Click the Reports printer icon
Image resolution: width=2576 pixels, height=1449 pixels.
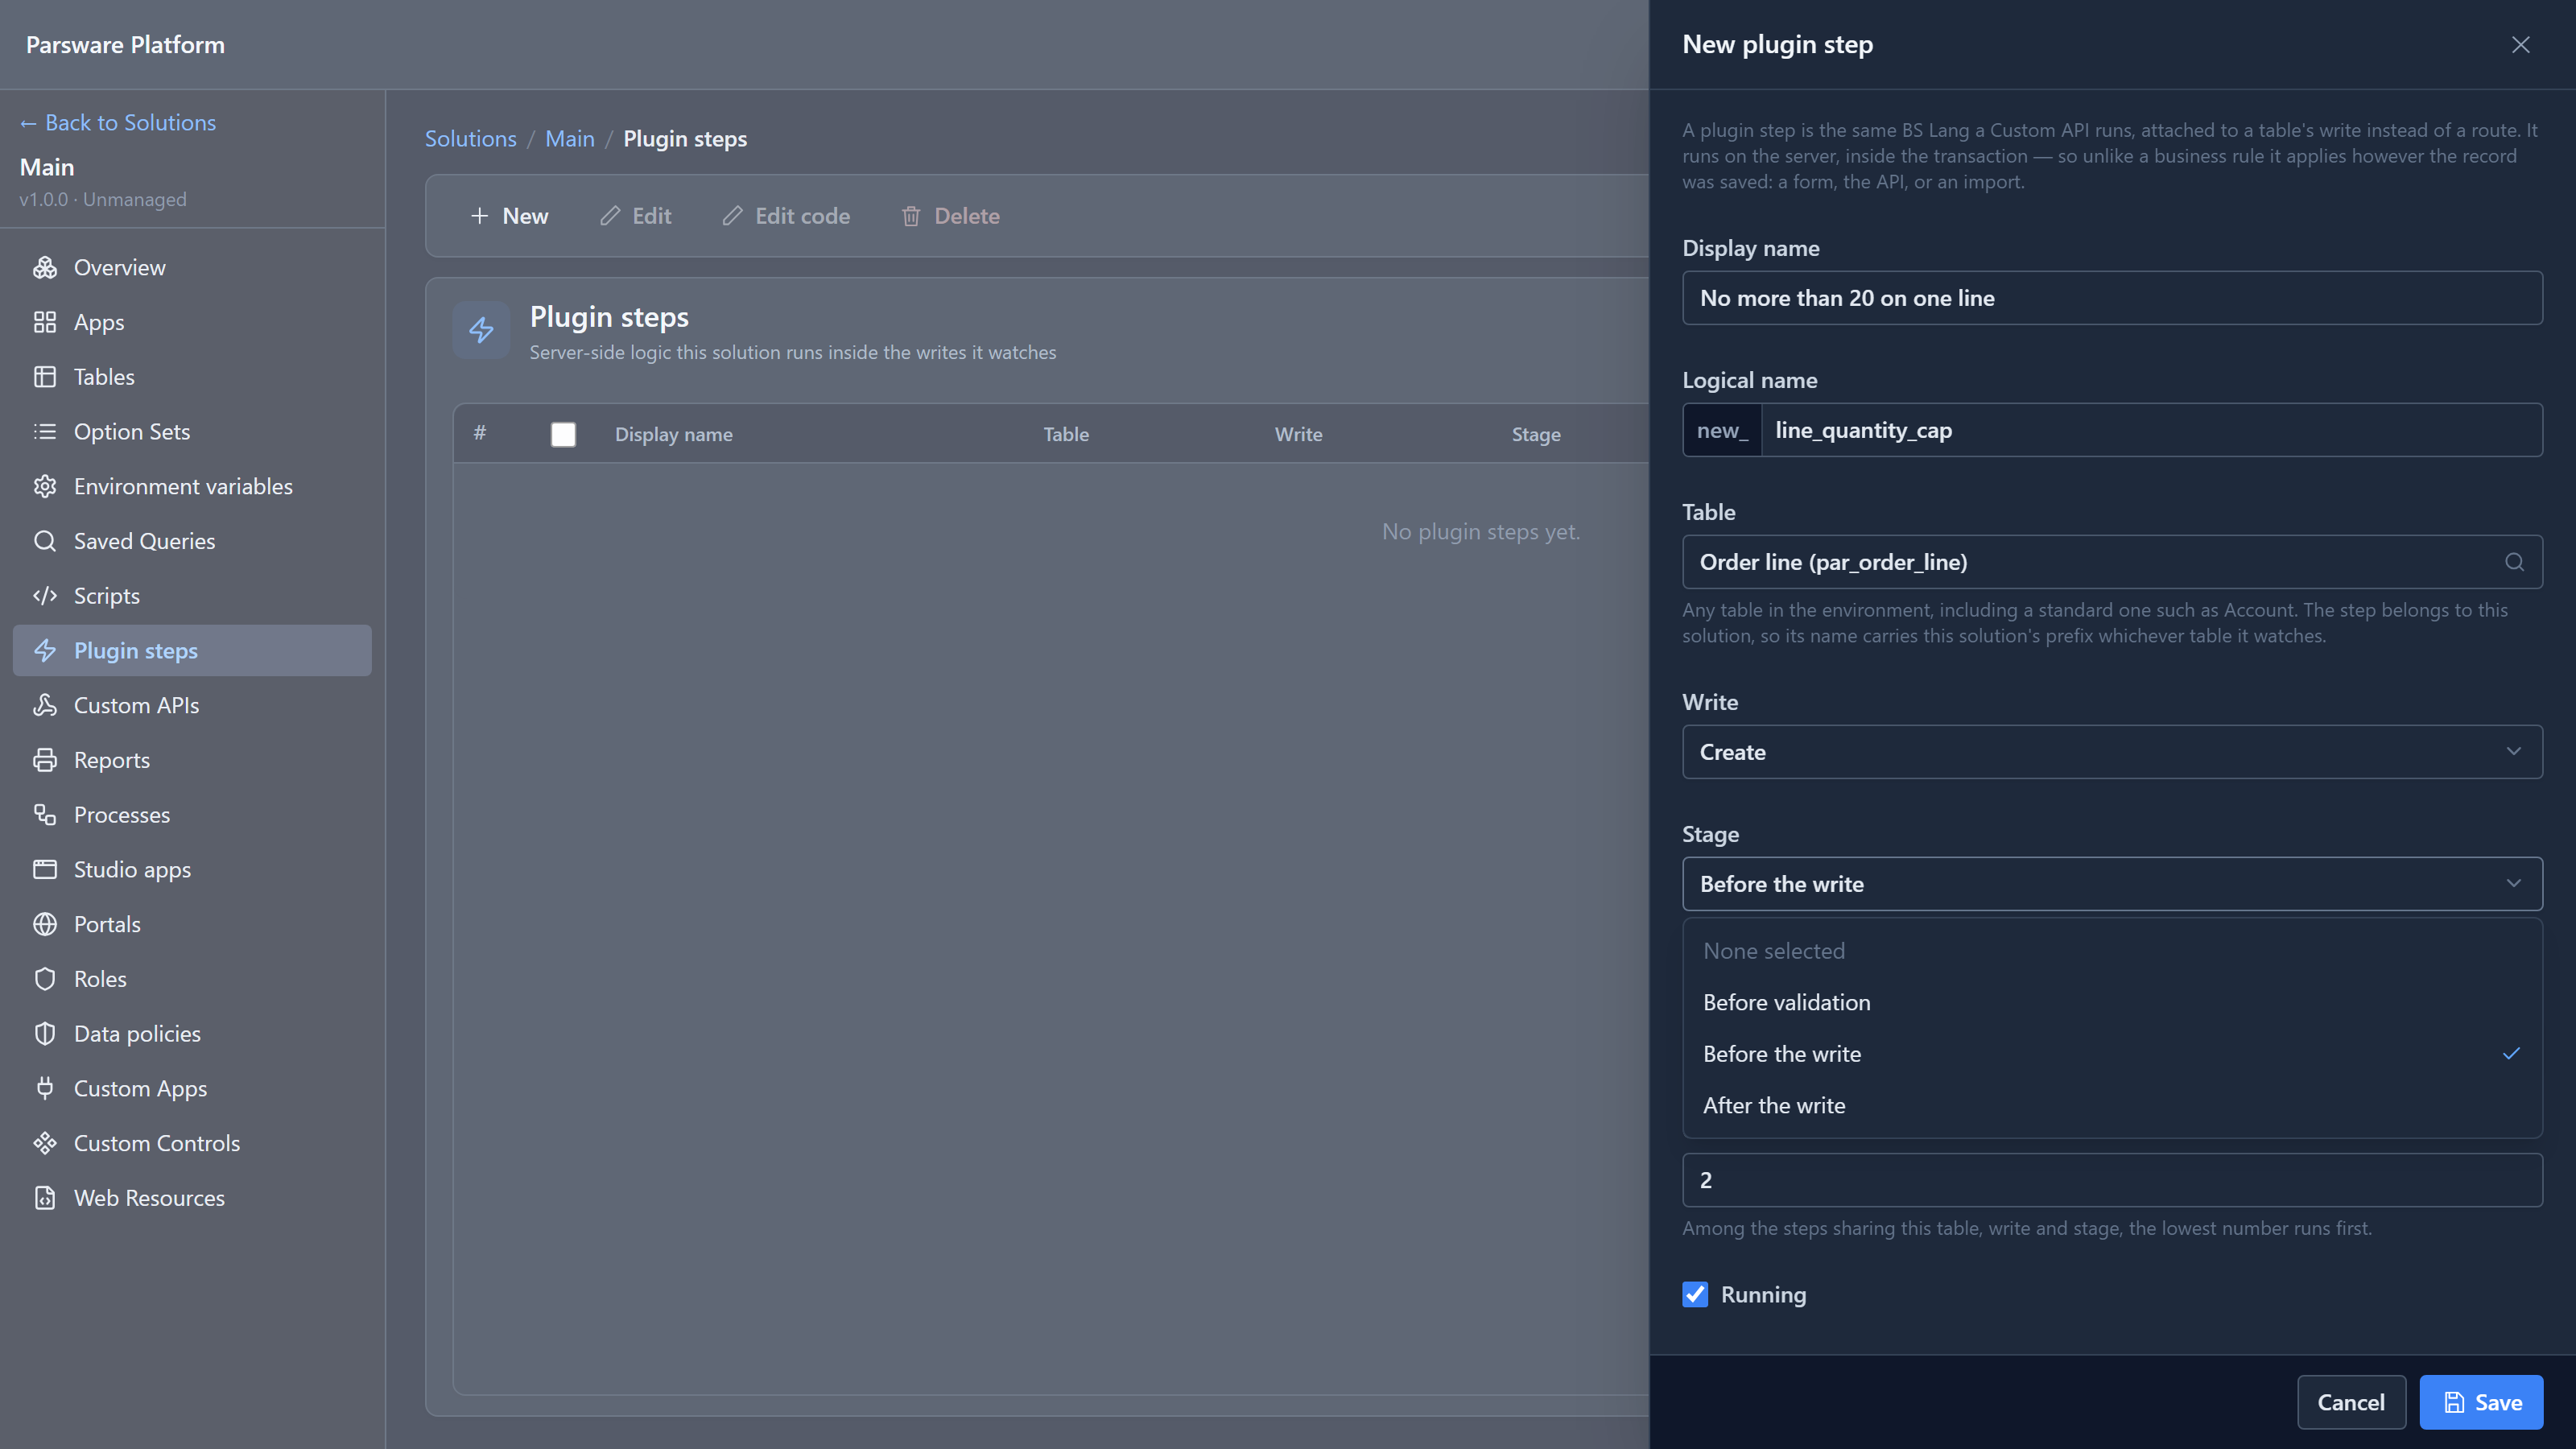45,760
